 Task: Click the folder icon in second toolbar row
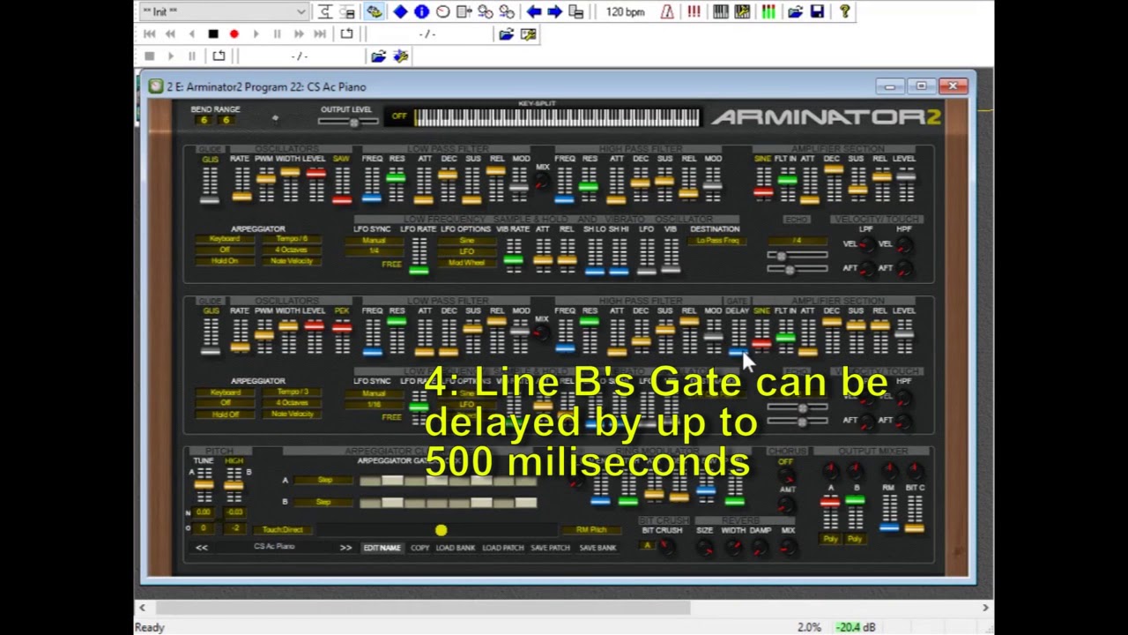pyautogui.click(x=506, y=34)
